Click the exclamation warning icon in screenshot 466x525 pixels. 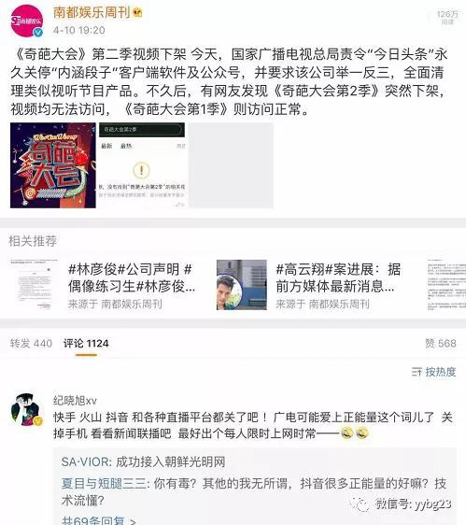141,170
